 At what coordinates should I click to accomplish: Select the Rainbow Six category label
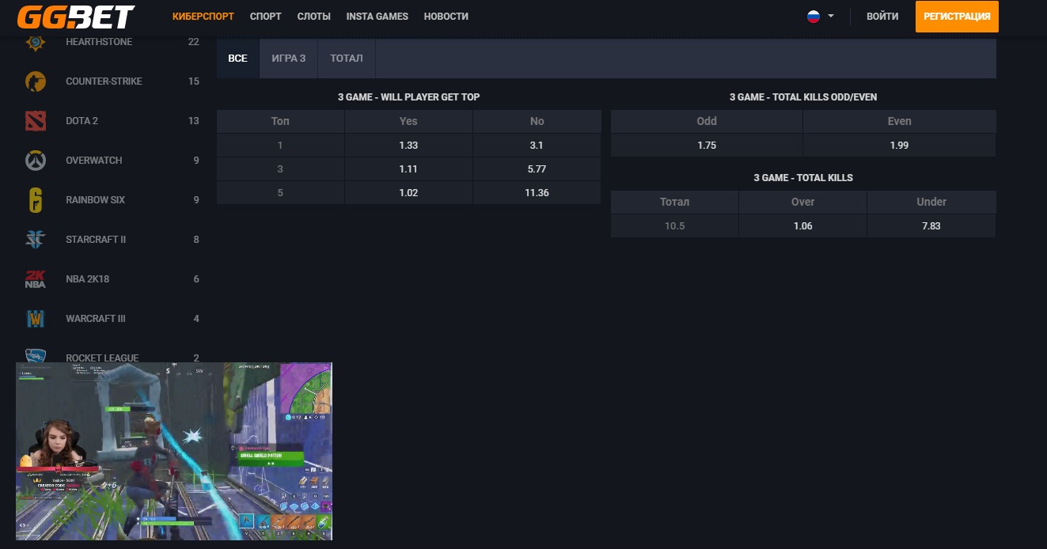tap(95, 200)
